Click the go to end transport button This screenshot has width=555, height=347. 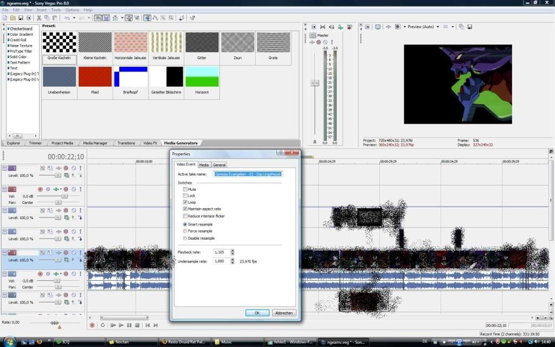point(156,325)
